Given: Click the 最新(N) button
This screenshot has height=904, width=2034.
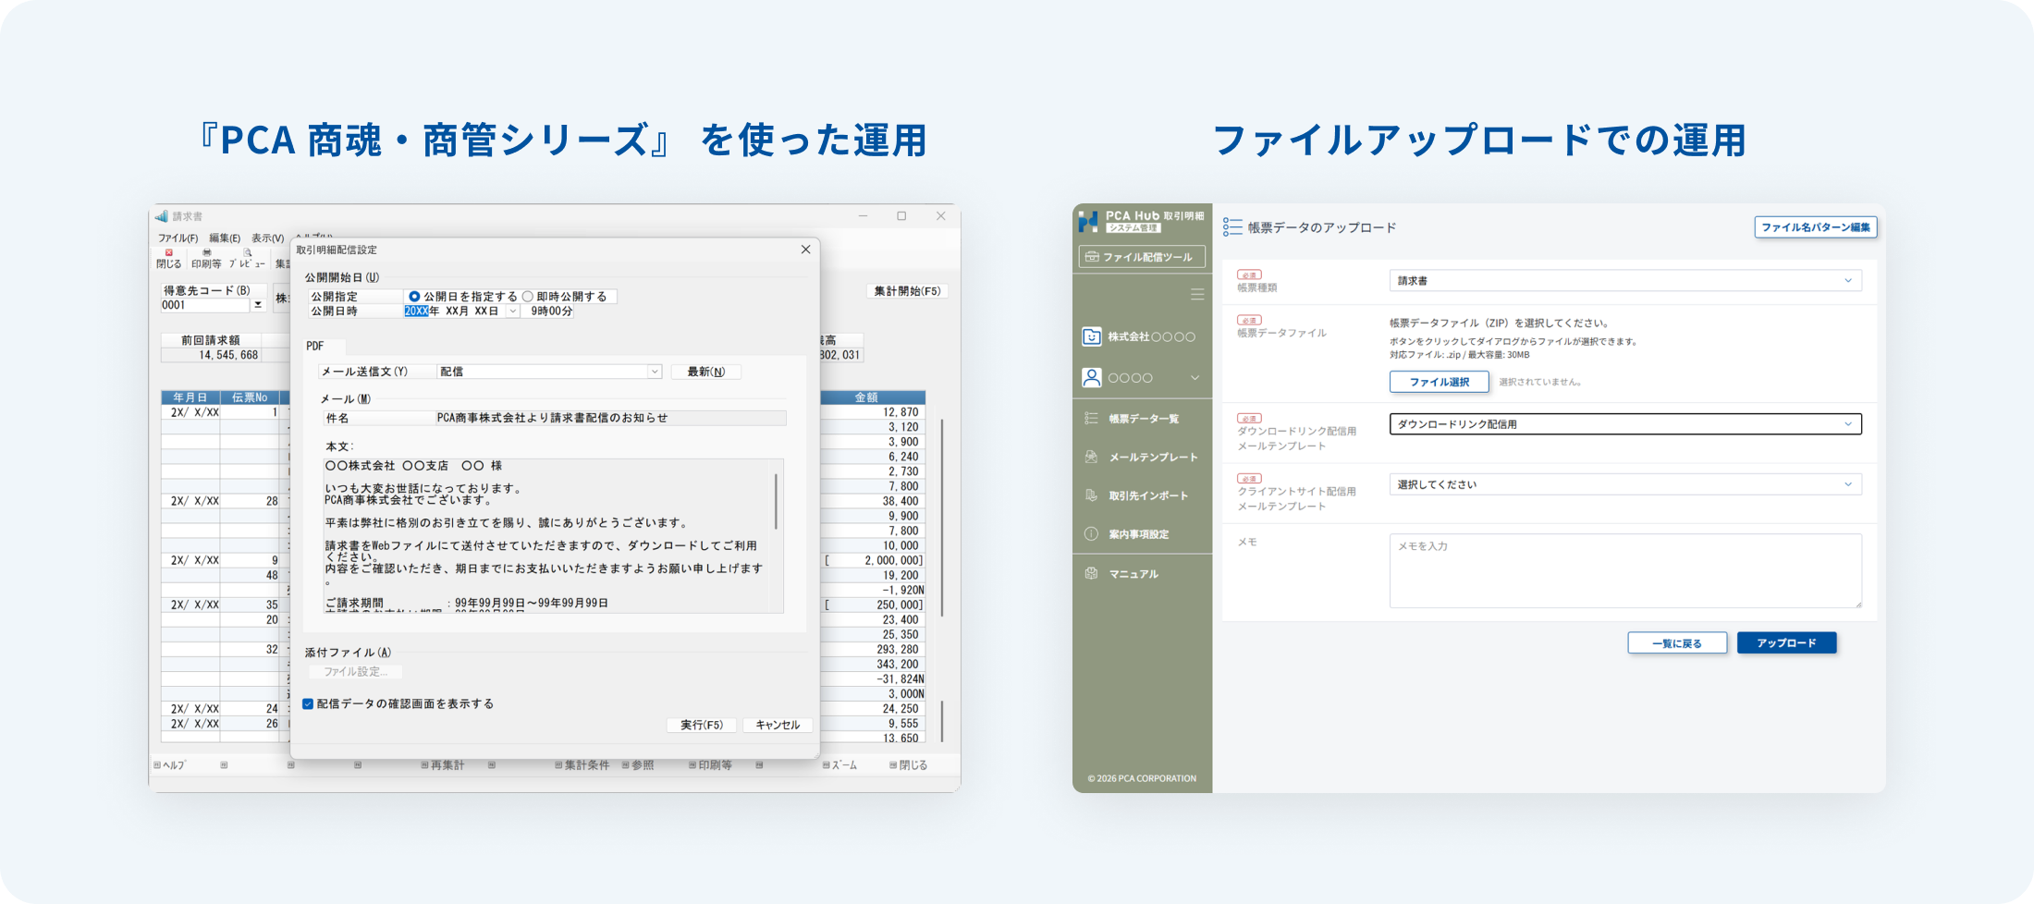Looking at the screenshot, I should [705, 372].
